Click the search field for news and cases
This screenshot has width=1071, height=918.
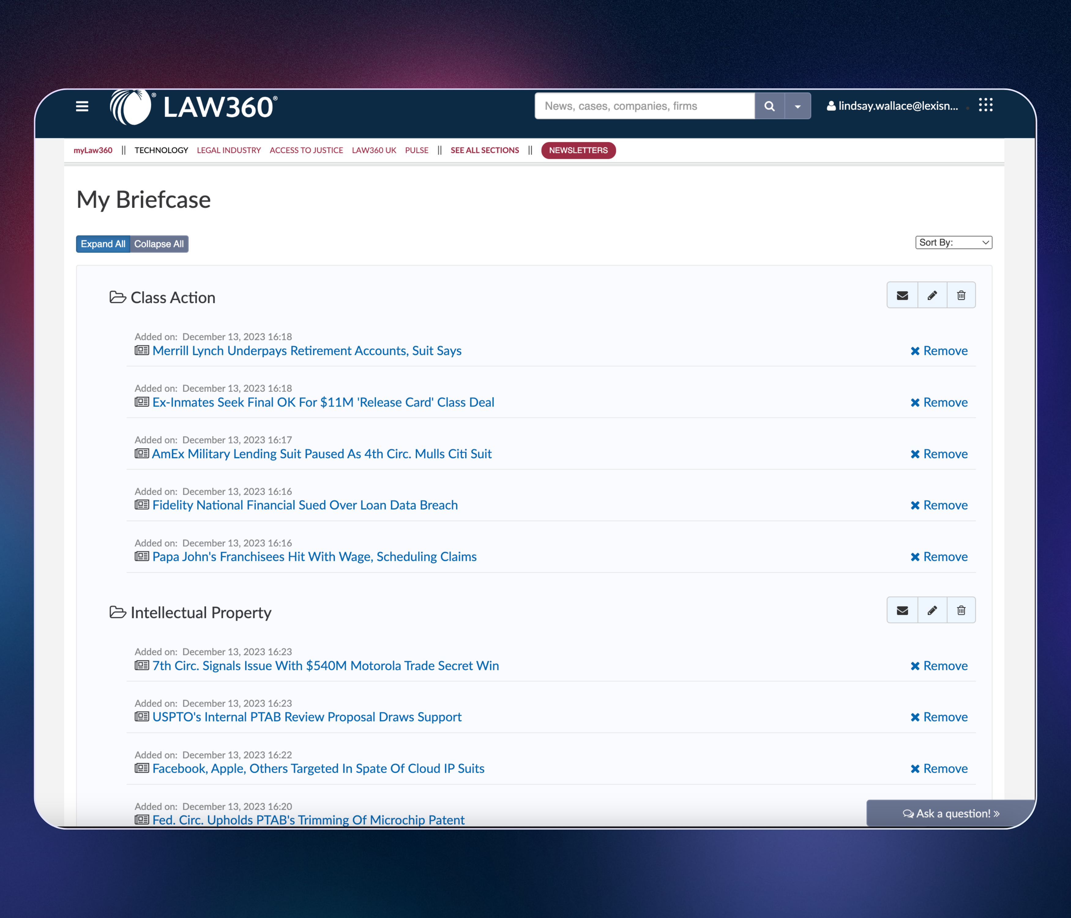[x=644, y=106]
